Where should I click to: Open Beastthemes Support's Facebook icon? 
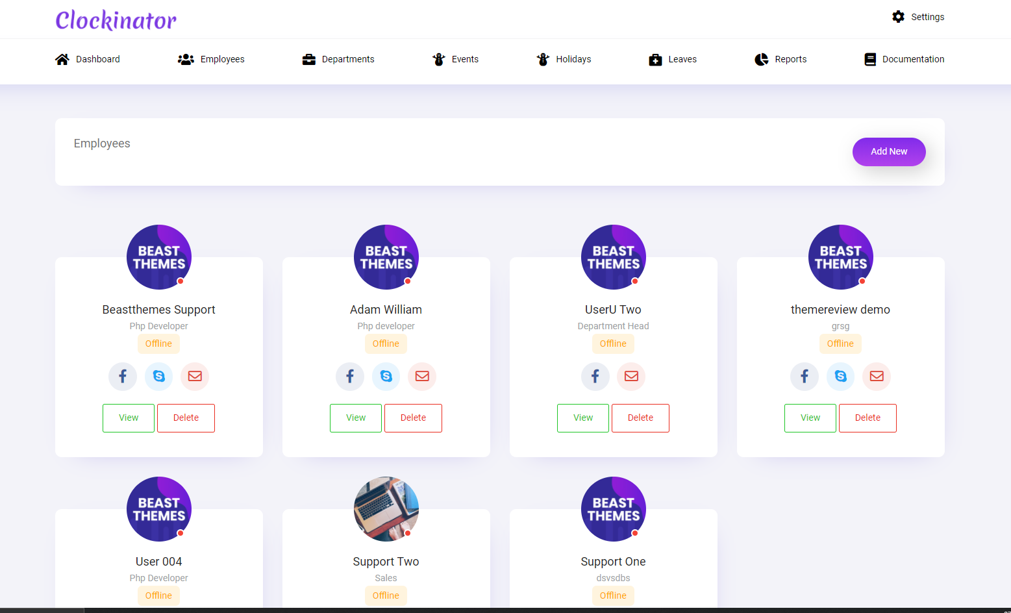123,376
